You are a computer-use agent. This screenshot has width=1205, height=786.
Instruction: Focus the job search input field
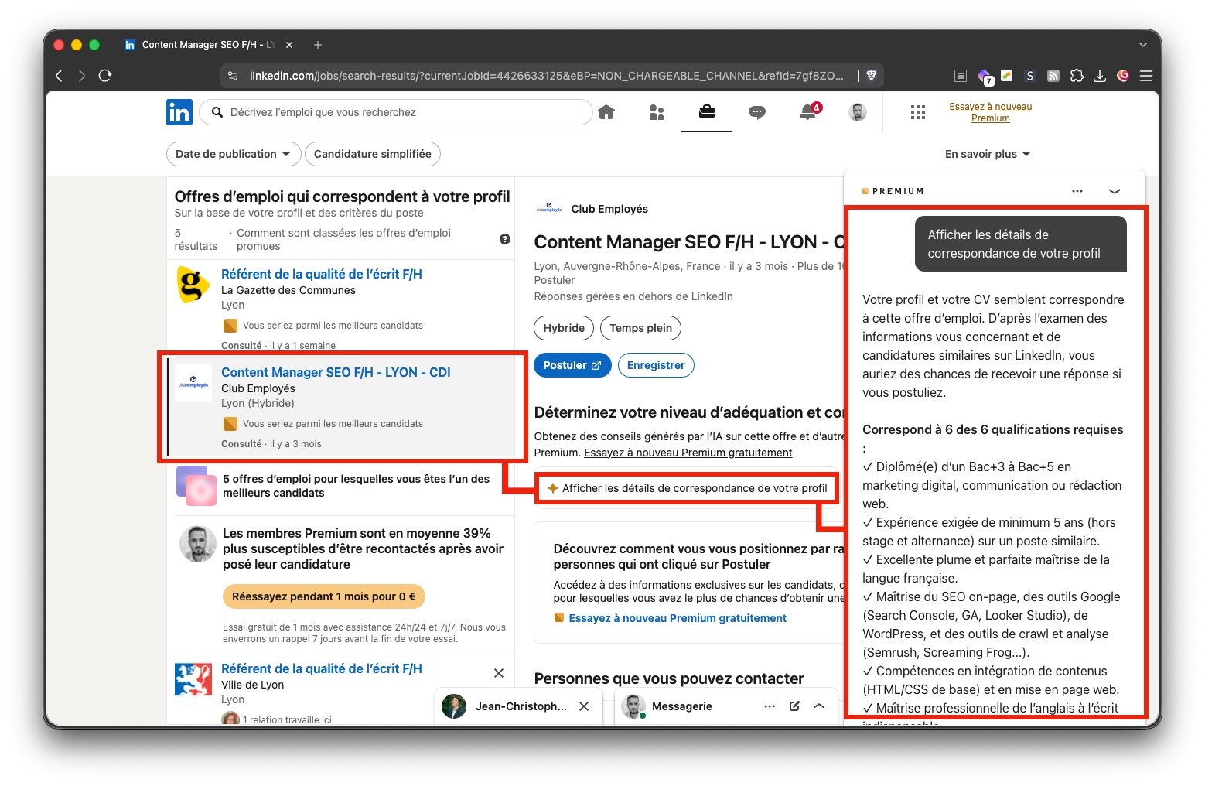coord(396,112)
